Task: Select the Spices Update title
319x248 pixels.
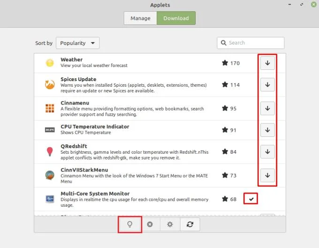Action: 78,79
